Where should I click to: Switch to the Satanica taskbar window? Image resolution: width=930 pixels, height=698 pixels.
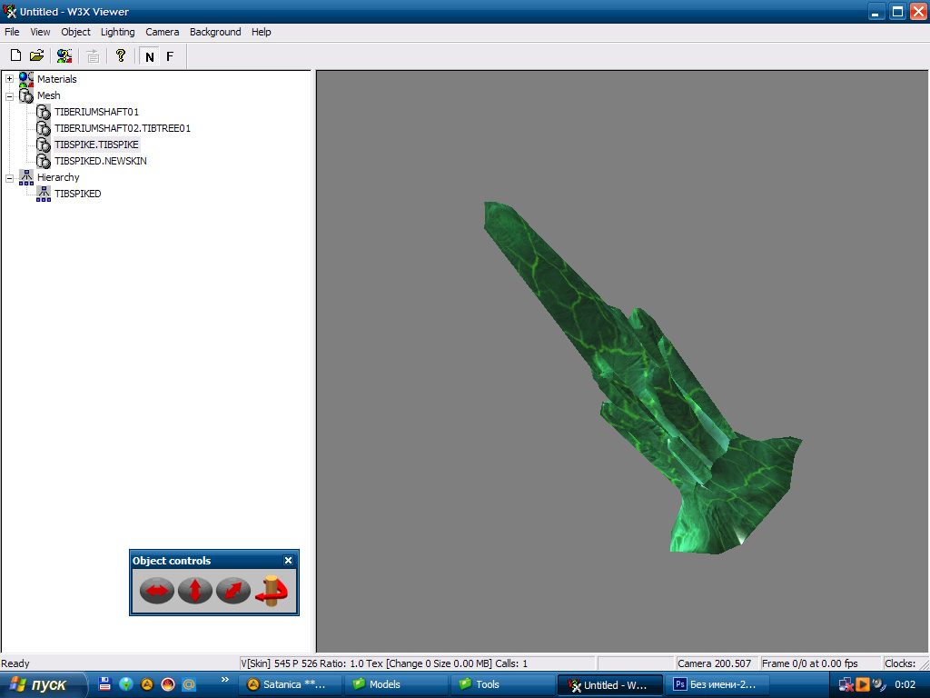[290, 685]
